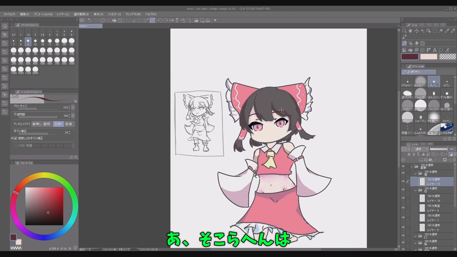Click the layer opacity slider

point(439,149)
